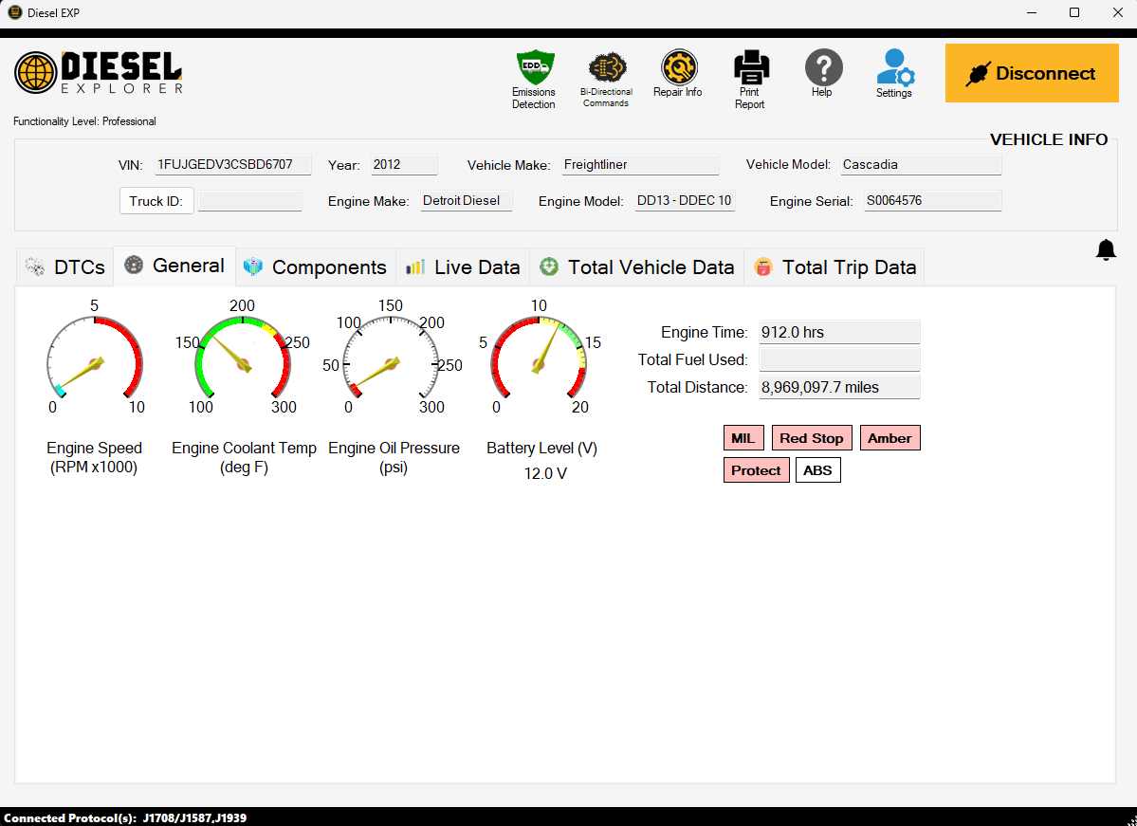Click the ABS indicator lamp
Viewport: 1137px width, 826px height.
click(818, 470)
